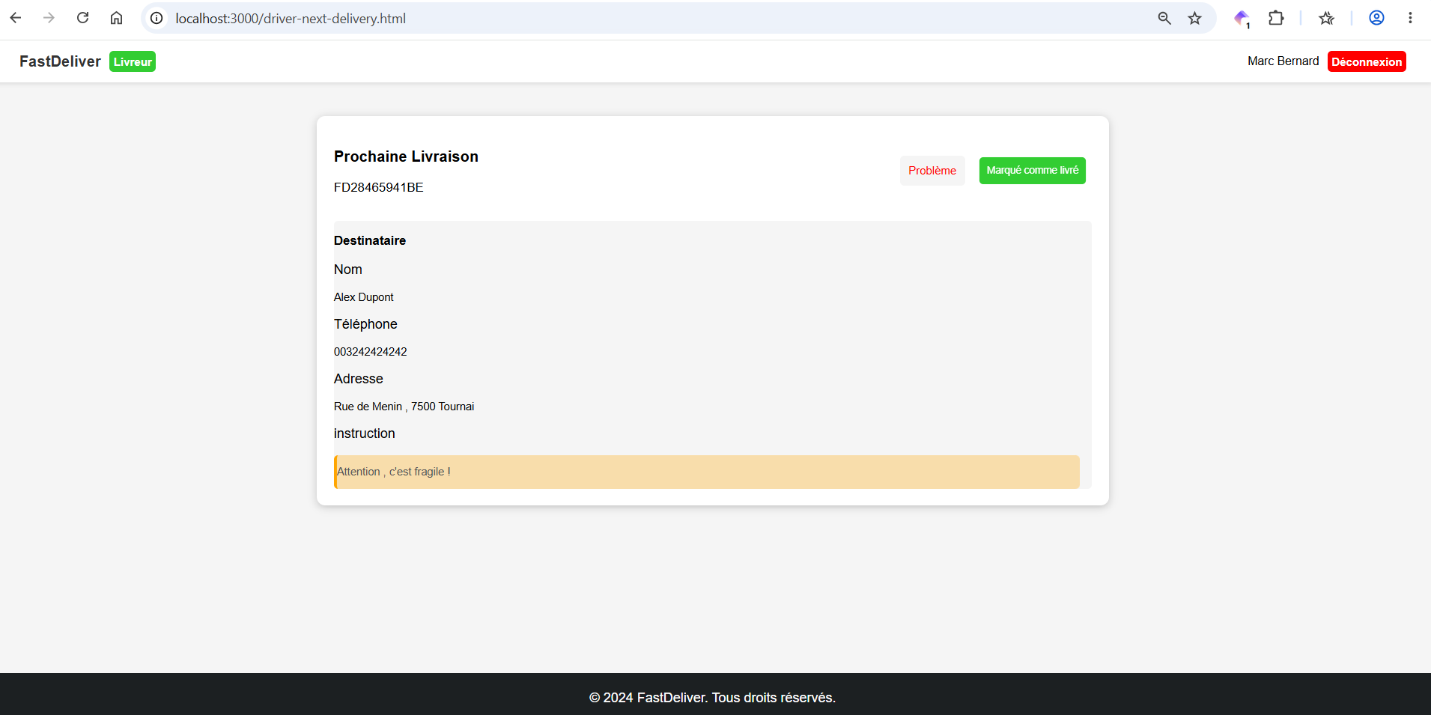1431x715 pixels.
Task: Click recipient name Alex Dupont
Action: click(364, 297)
